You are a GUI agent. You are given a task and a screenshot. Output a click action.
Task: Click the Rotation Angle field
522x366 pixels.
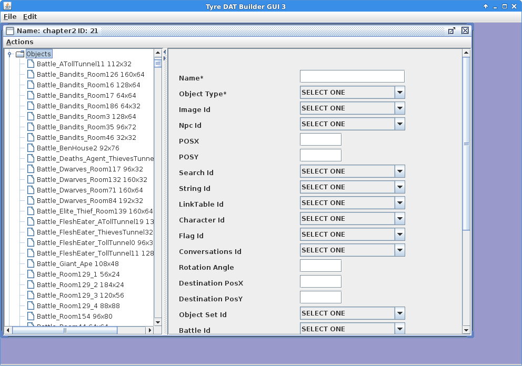pyautogui.click(x=320, y=266)
